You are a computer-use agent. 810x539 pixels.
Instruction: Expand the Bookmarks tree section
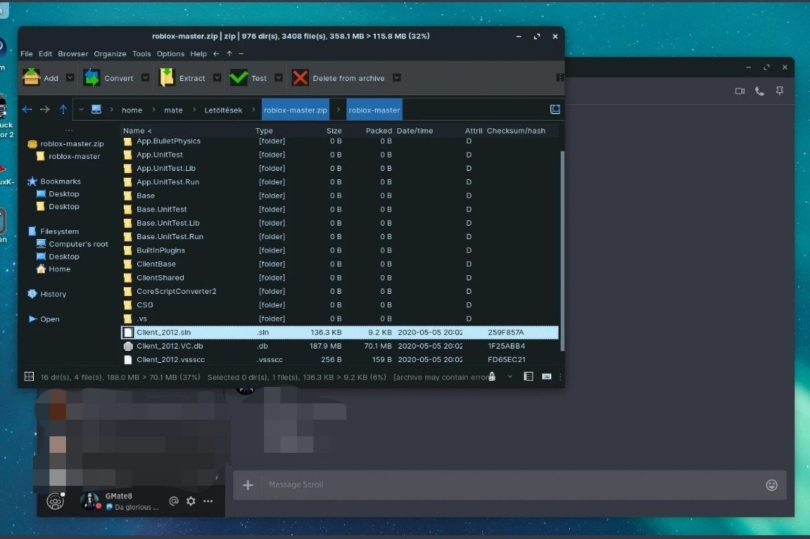click(54, 181)
